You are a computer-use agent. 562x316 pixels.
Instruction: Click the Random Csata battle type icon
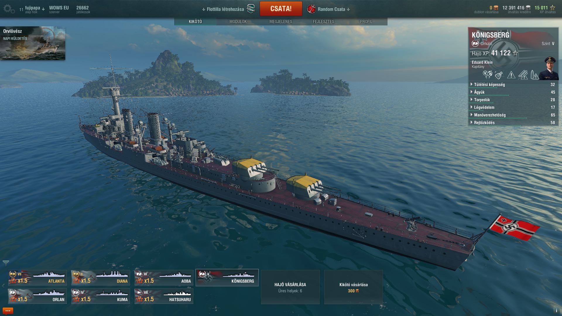coord(311,9)
